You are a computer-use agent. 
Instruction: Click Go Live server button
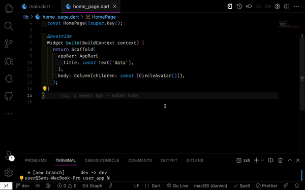coord(177,186)
